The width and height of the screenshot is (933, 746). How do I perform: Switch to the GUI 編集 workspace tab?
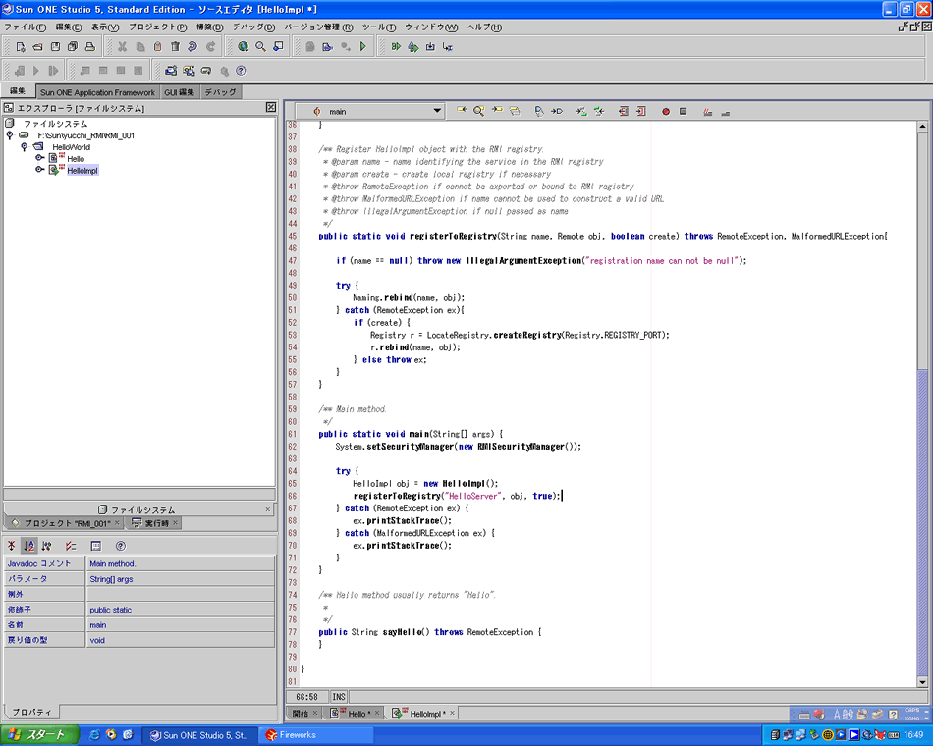(x=180, y=92)
